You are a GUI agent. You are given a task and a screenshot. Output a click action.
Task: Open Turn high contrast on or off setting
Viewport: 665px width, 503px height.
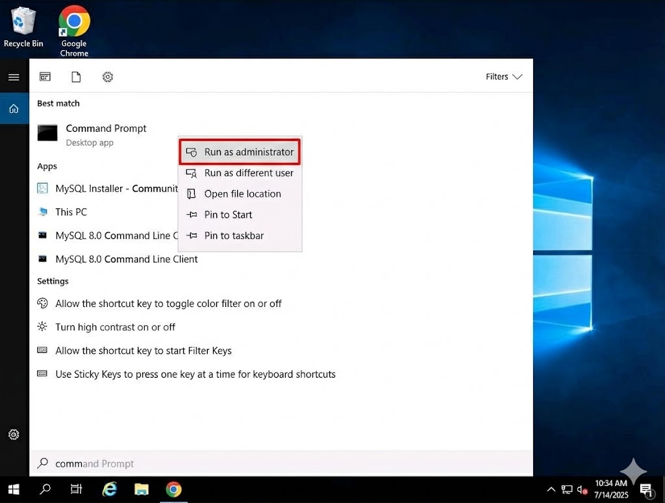tap(115, 327)
